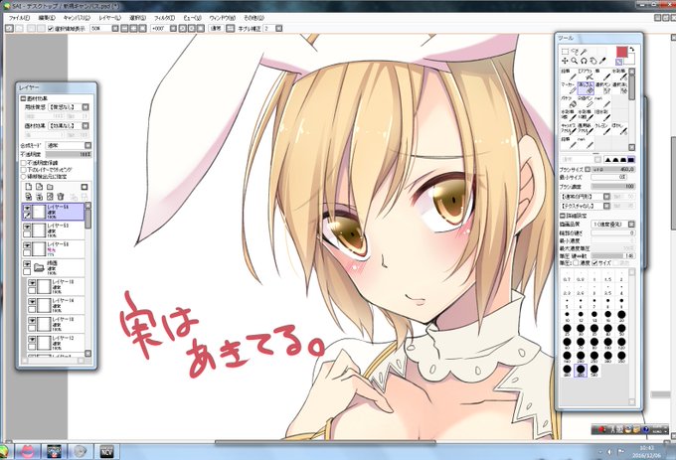Toggle pressure サイズ size checkbox
Image resolution: width=676 pixels, height=460 pixels.
594,262
